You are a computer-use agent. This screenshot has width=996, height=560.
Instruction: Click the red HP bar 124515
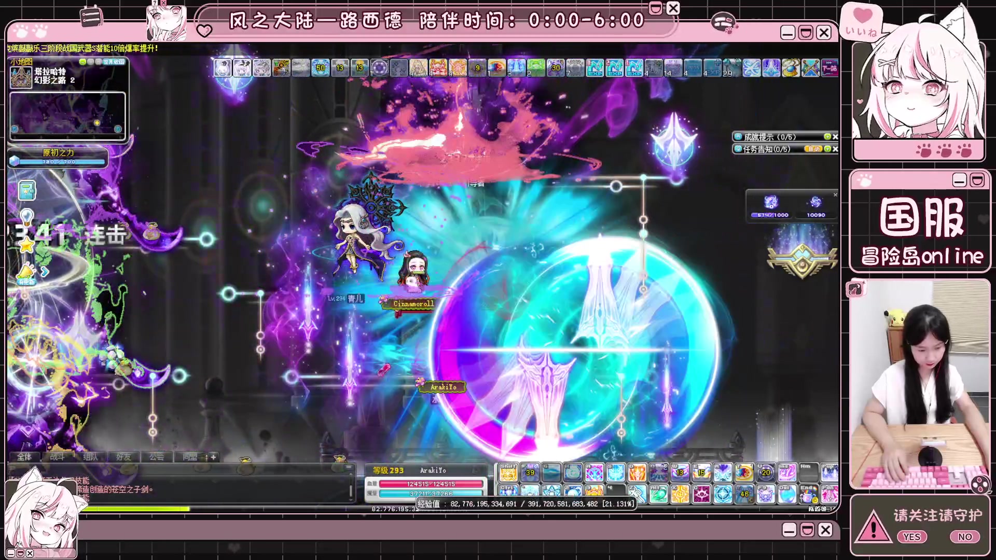coord(432,484)
